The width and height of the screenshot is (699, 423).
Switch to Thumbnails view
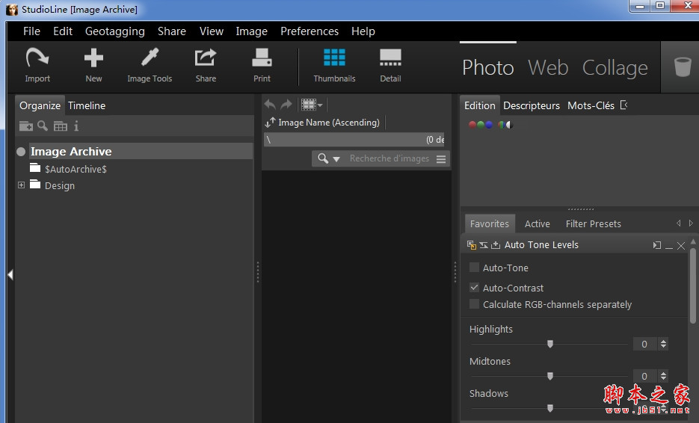click(334, 58)
